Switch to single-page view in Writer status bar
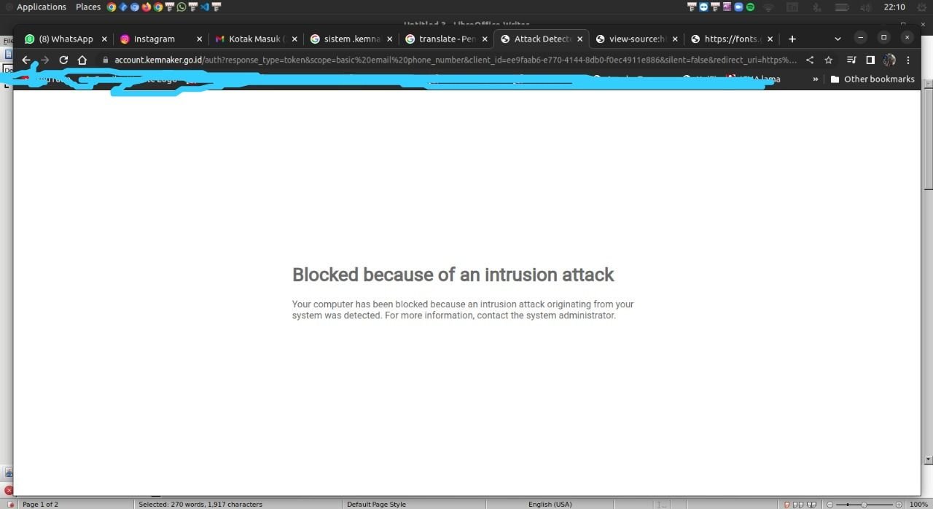Viewport: 933px width, 509px height. click(787, 504)
